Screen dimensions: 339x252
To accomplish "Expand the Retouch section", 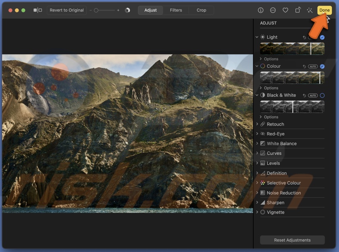I will click(275, 124).
